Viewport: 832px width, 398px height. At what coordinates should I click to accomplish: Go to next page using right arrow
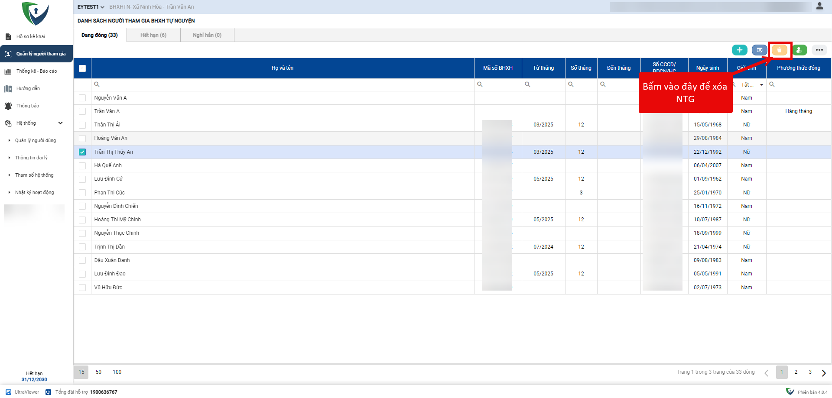pyautogui.click(x=823, y=373)
